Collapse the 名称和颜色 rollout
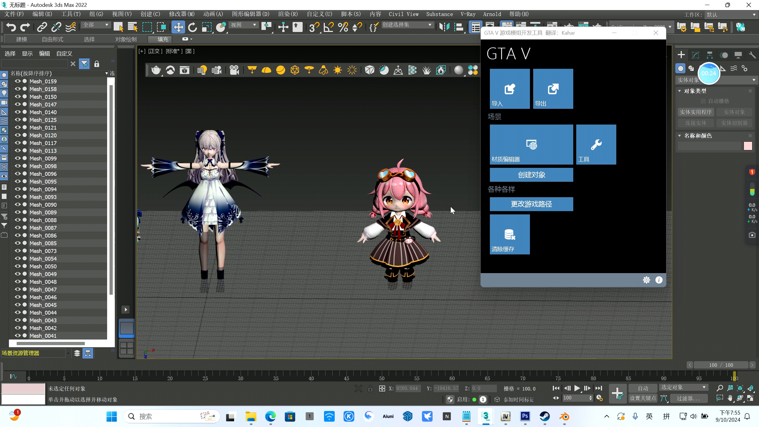The height and width of the screenshot is (427, 759). tap(679, 136)
